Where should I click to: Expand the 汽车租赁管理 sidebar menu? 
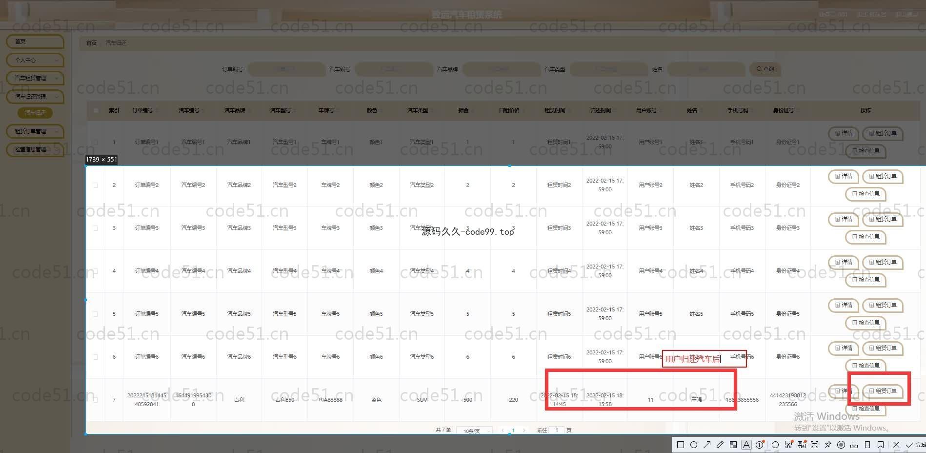(35, 78)
